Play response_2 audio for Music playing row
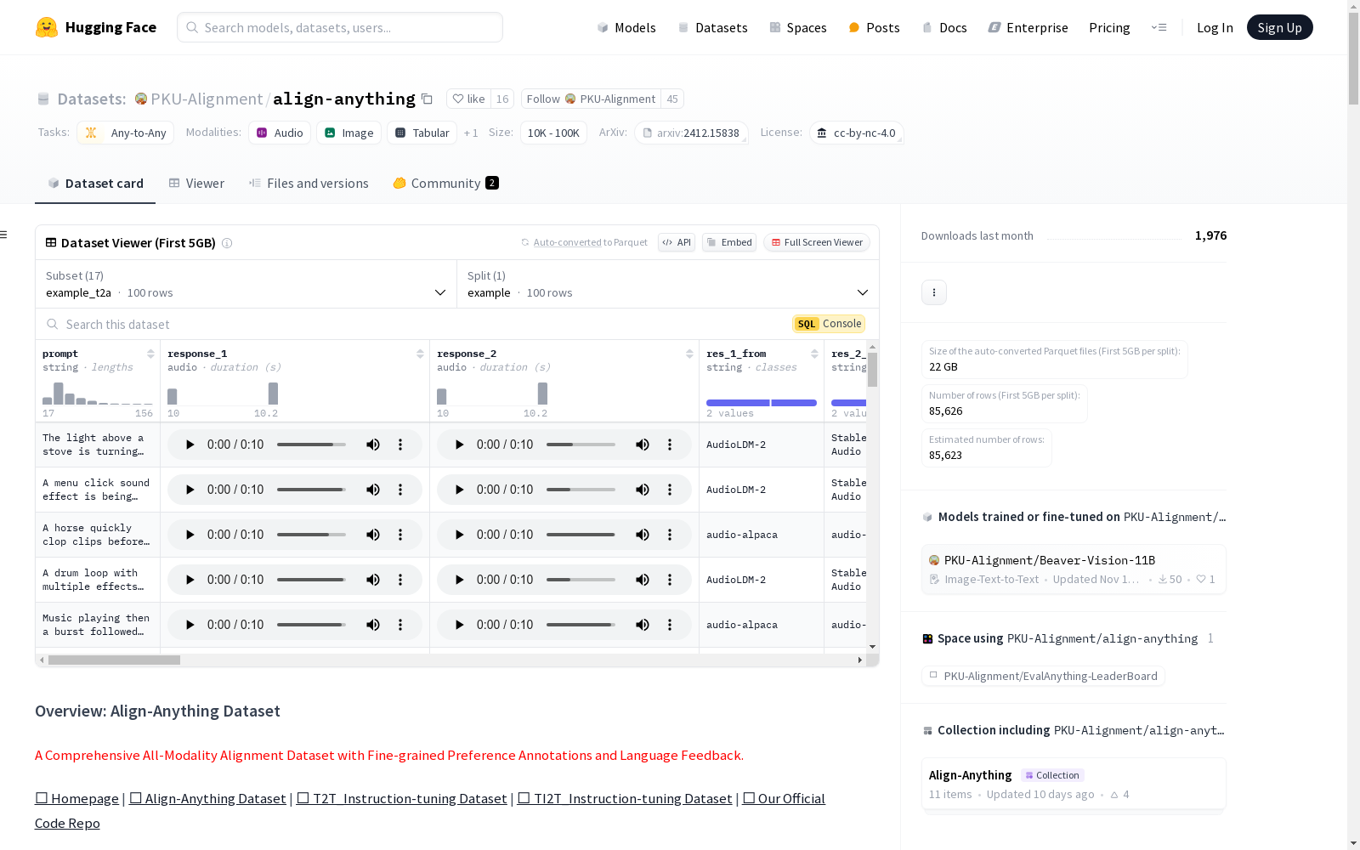The height and width of the screenshot is (850, 1360). [459, 625]
